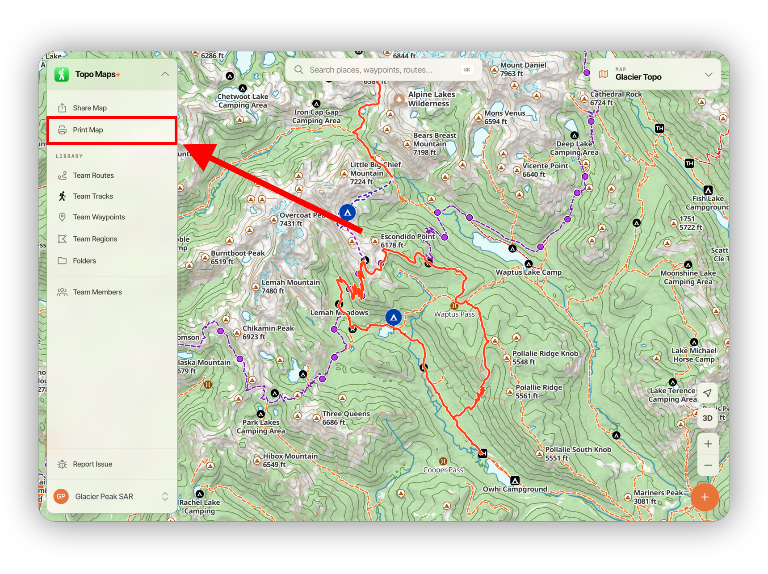Click the Chikamin Peak summit marker
This screenshot has height=574, width=768.
tap(237, 332)
